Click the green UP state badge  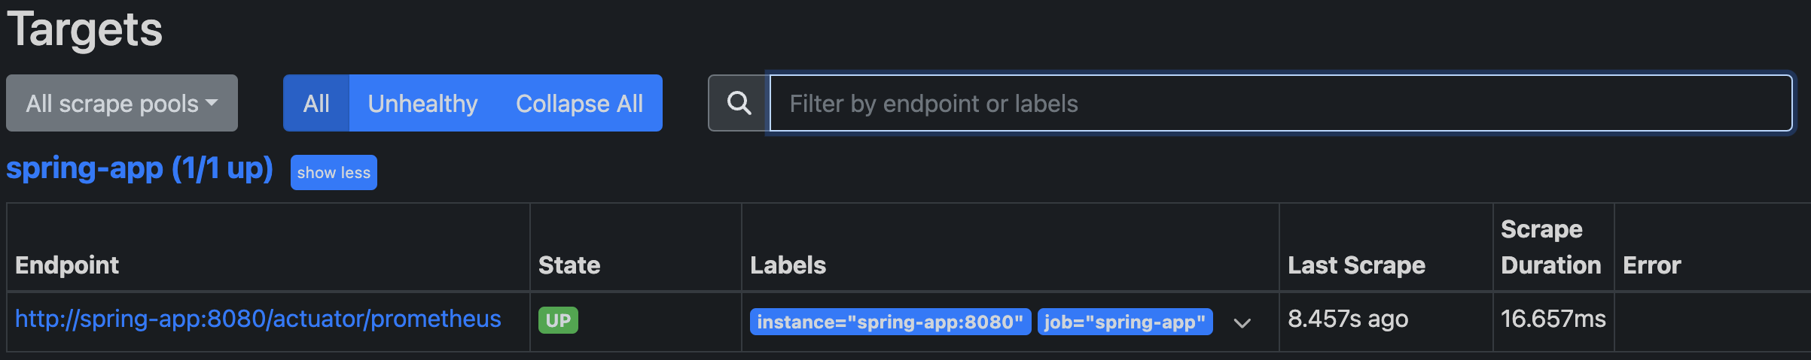click(558, 321)
